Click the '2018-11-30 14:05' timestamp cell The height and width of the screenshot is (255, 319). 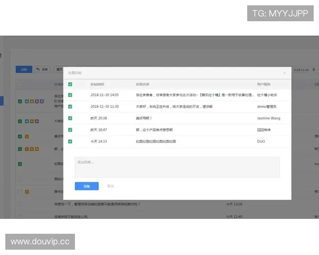tap(105, 95)
